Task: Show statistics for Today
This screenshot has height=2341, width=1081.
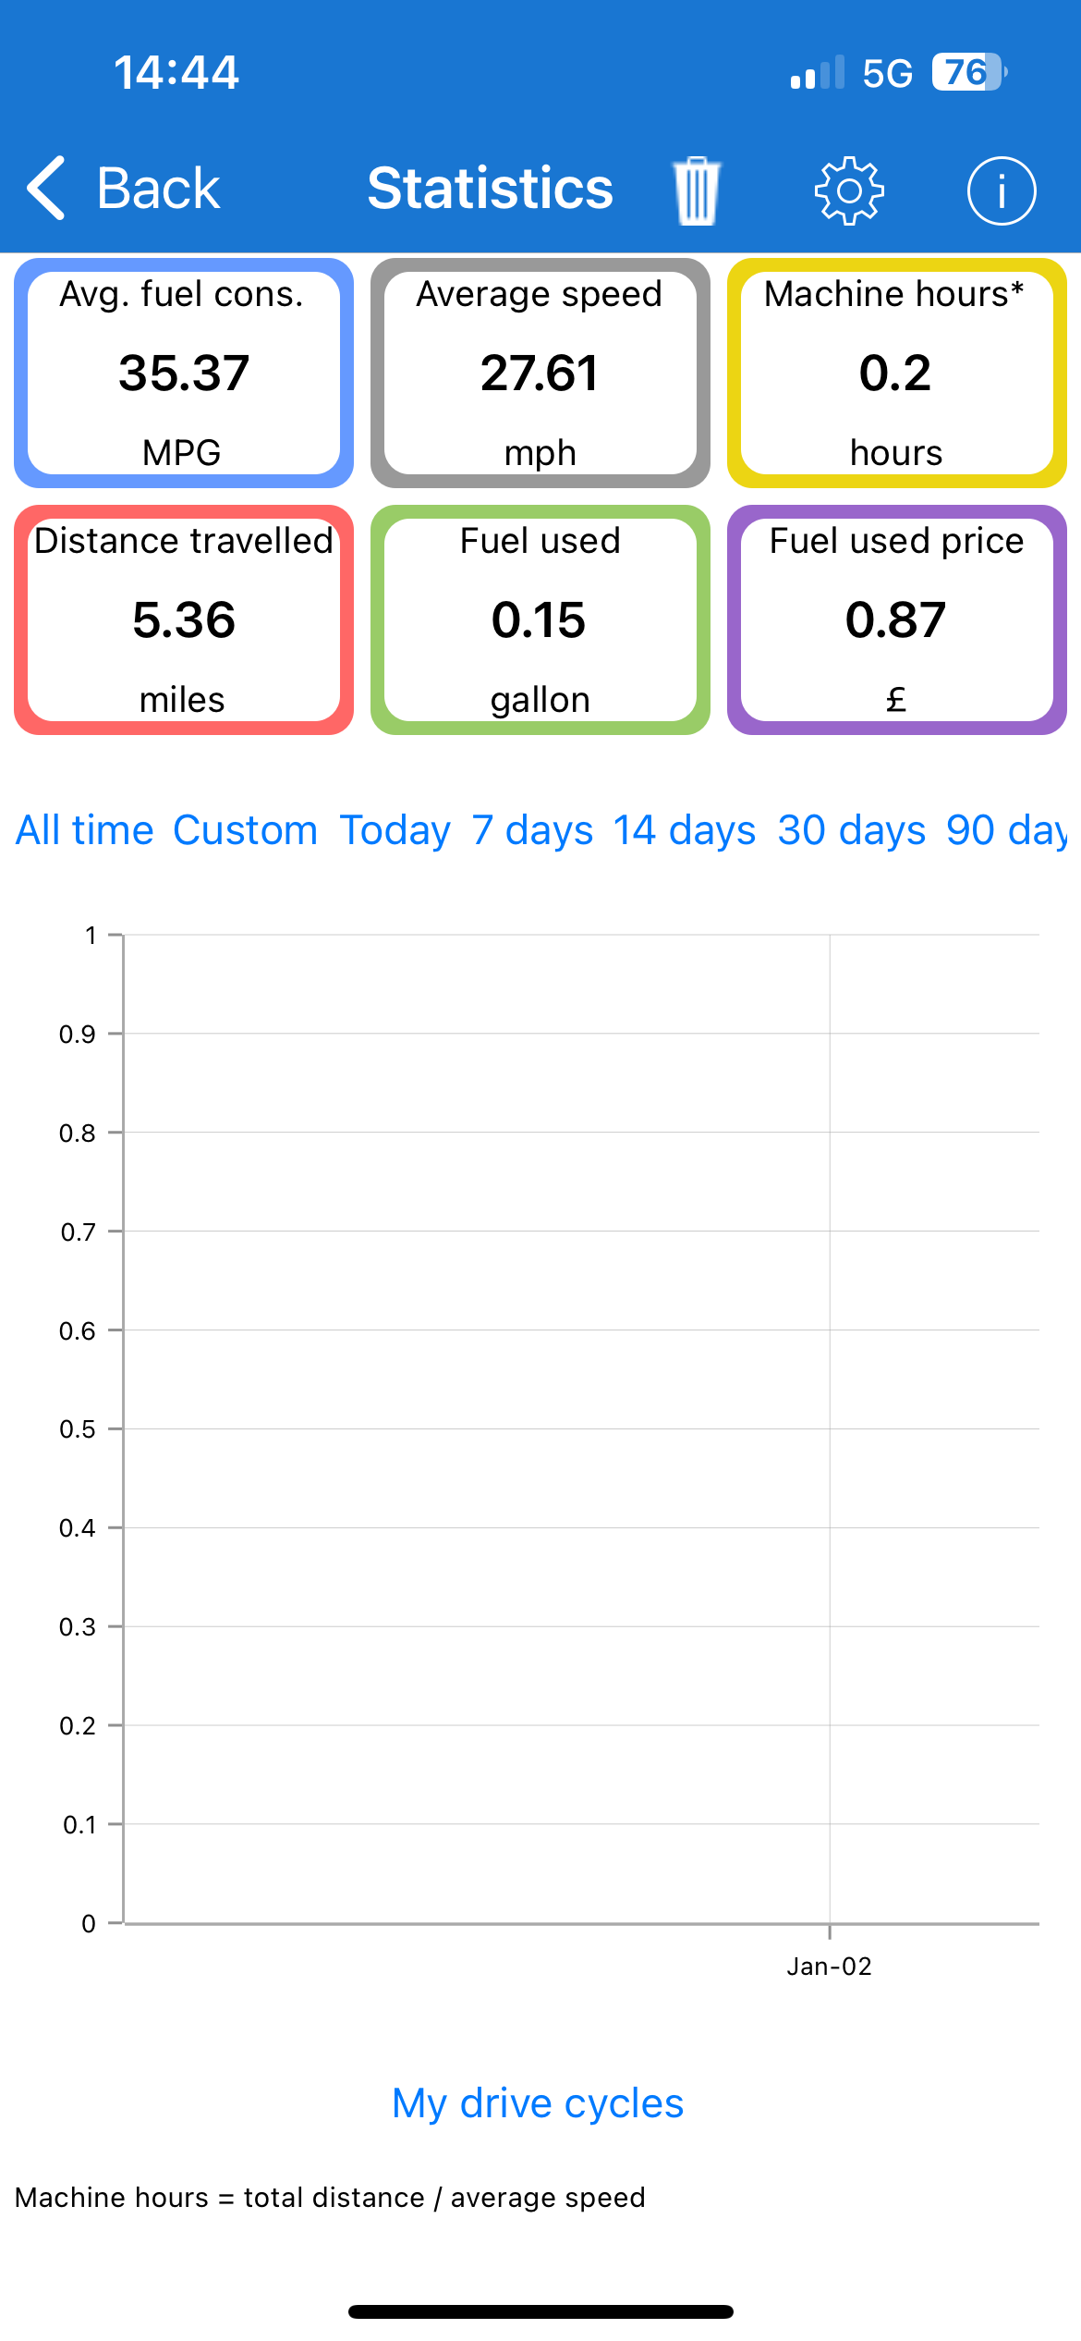Action: tap(395, 830)
